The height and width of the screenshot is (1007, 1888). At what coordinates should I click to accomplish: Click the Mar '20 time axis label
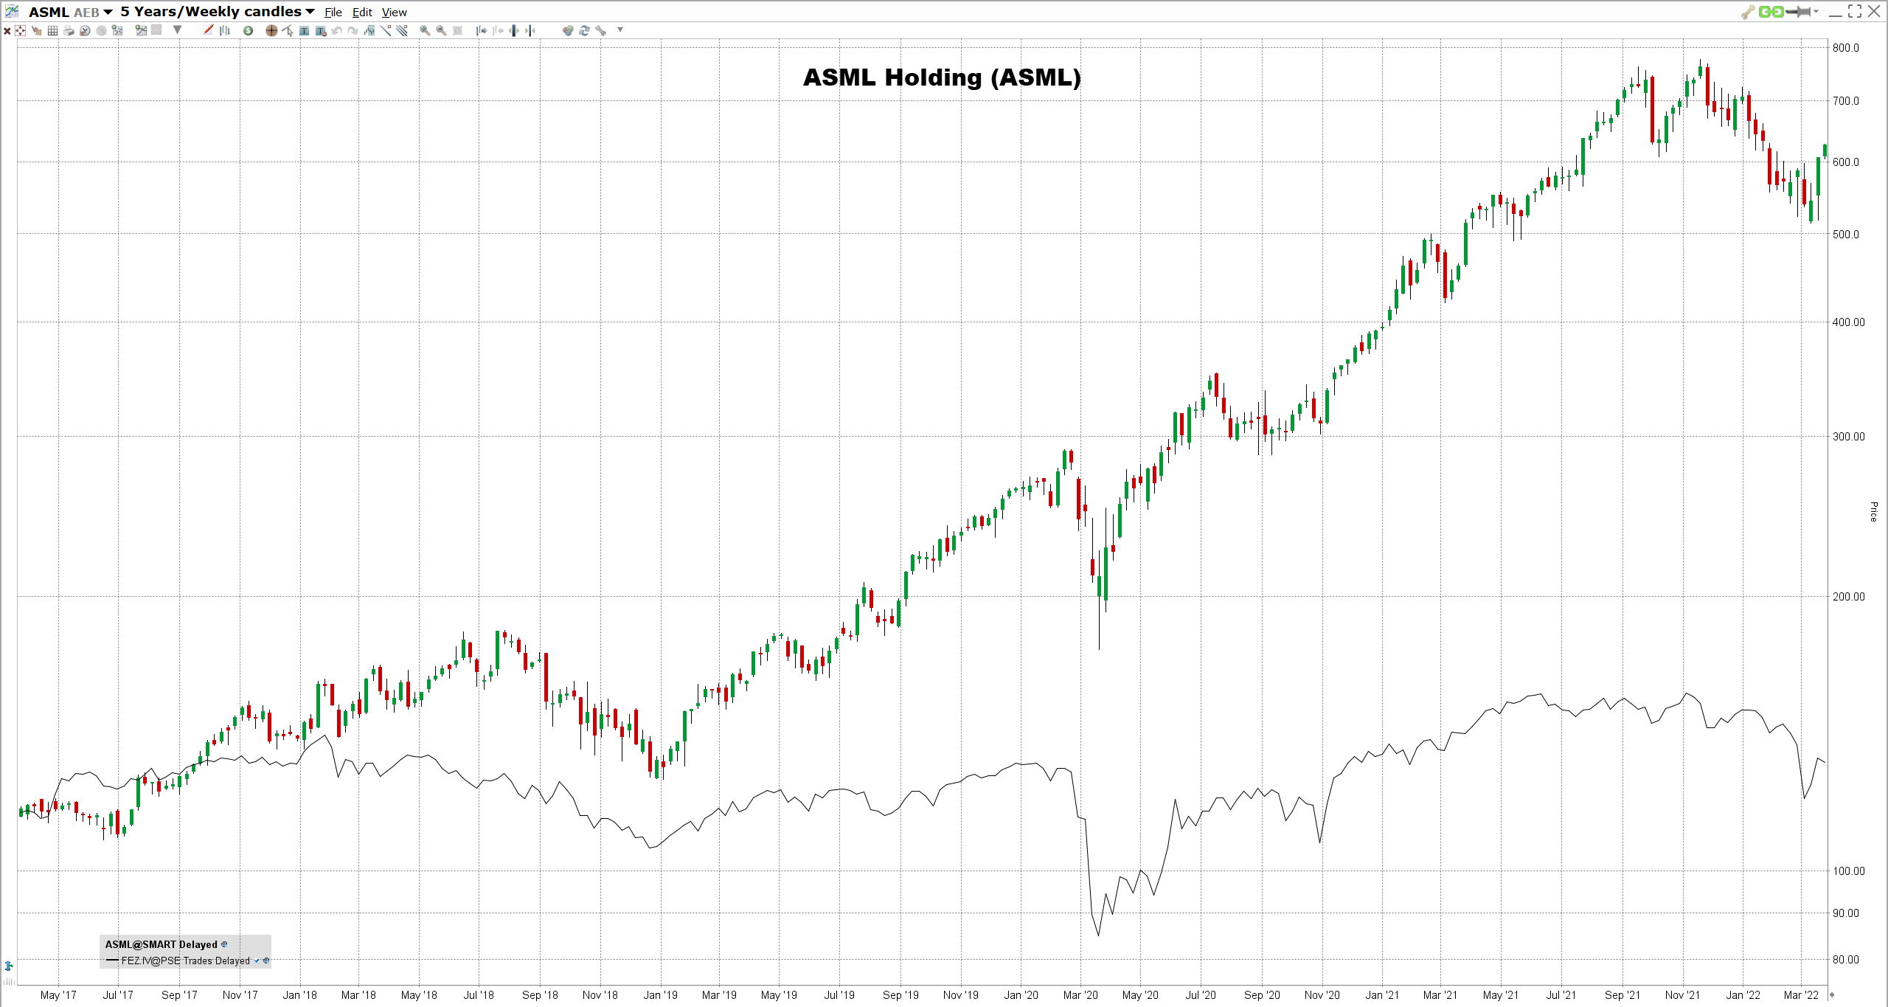point(1080,995)
